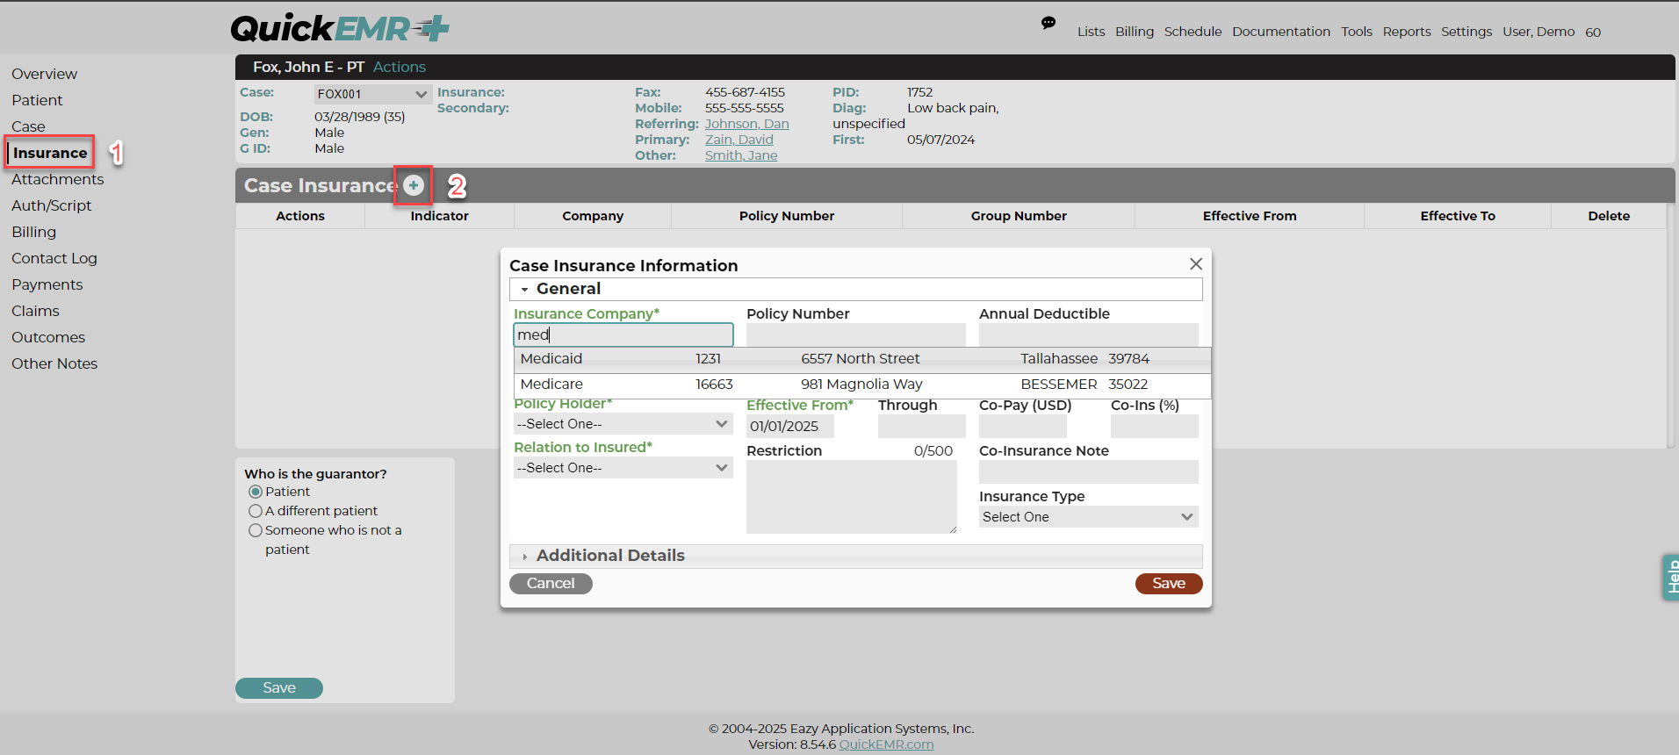
Task: Go to Patient in the sidebar
Action: click(37, 100)
